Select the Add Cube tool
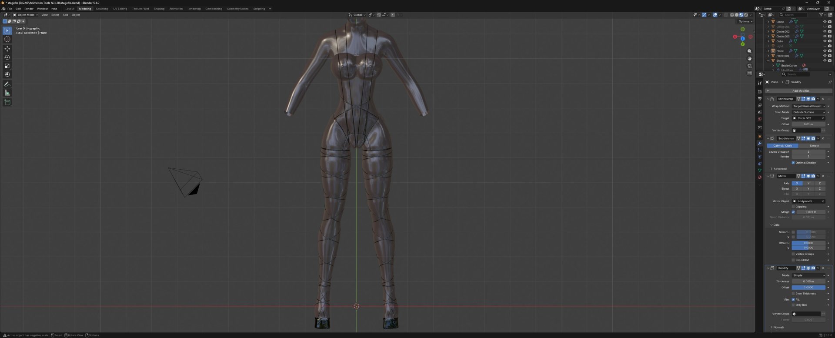The width and height of the screenshot is (835, 338). (7, 103)
